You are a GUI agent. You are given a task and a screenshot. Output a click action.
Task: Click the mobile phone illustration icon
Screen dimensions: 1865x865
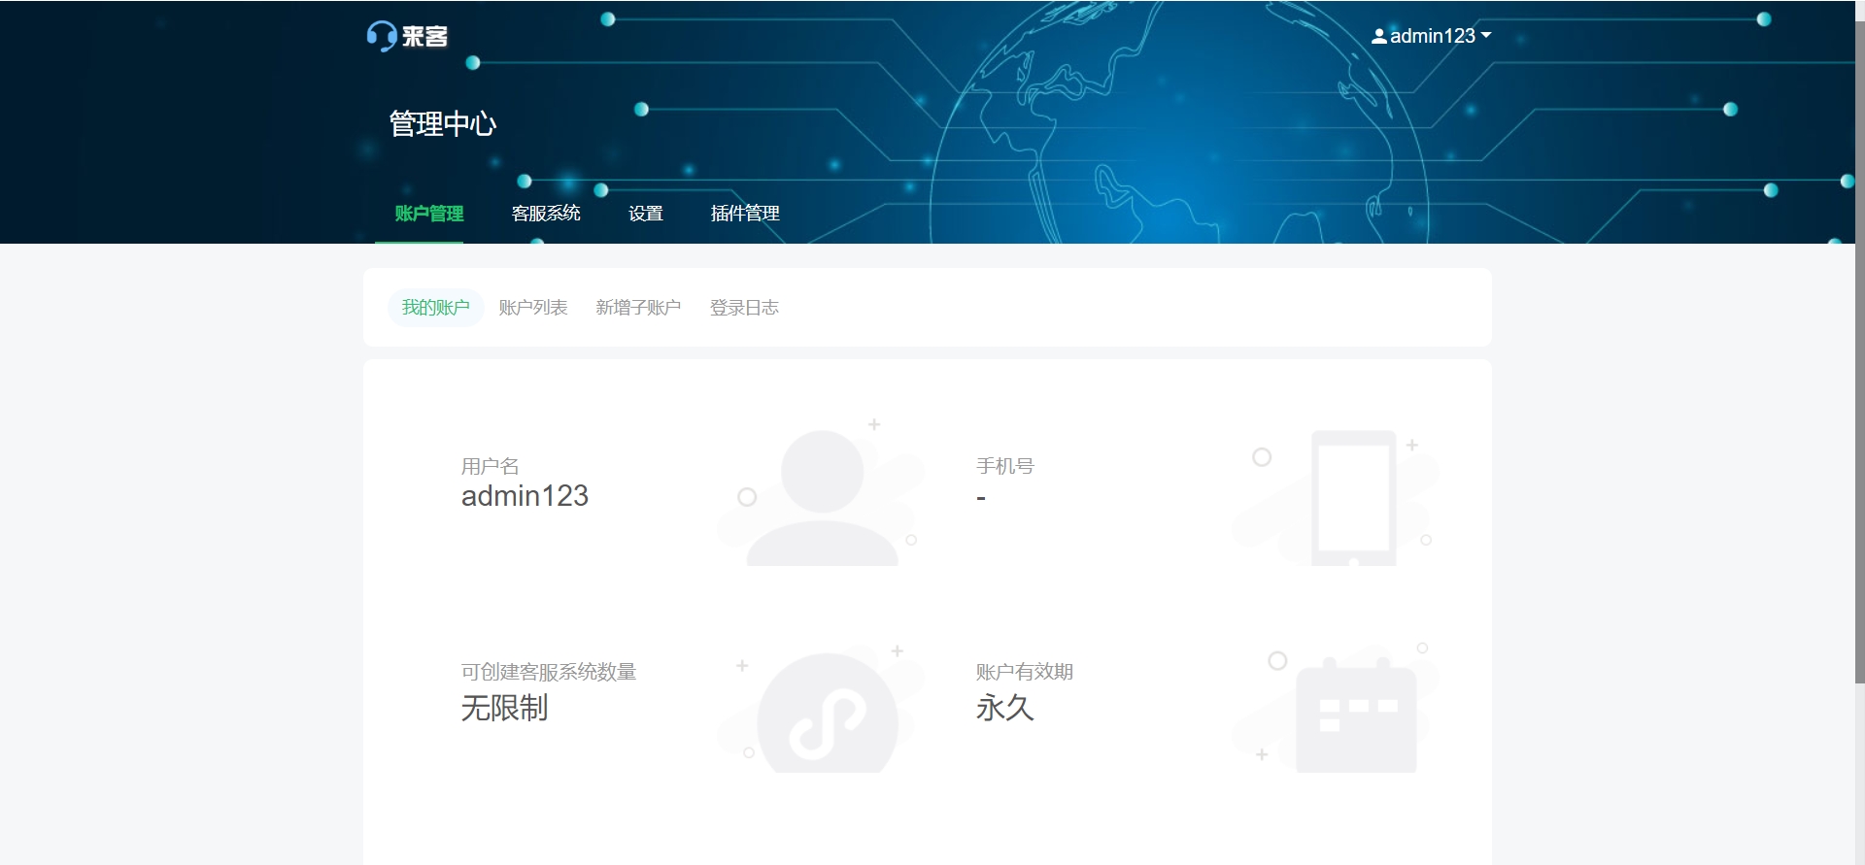pos(1353,497)
